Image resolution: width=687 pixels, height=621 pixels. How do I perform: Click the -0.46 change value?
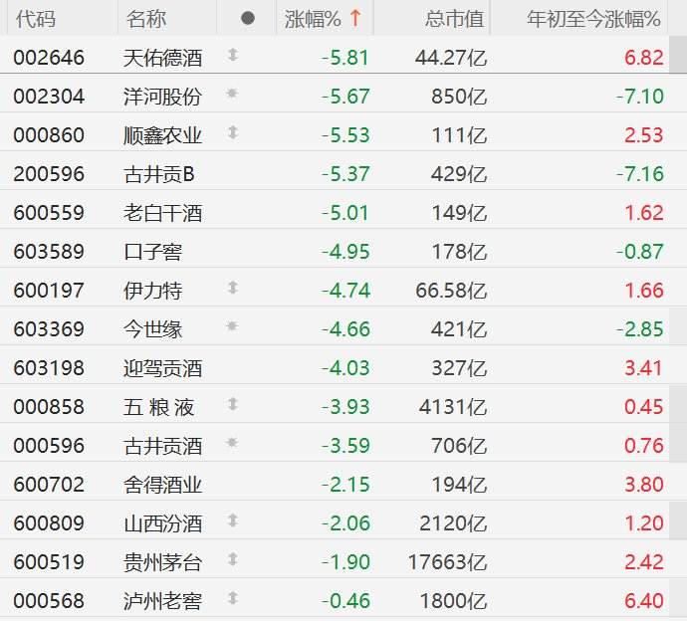click(345, 600)
